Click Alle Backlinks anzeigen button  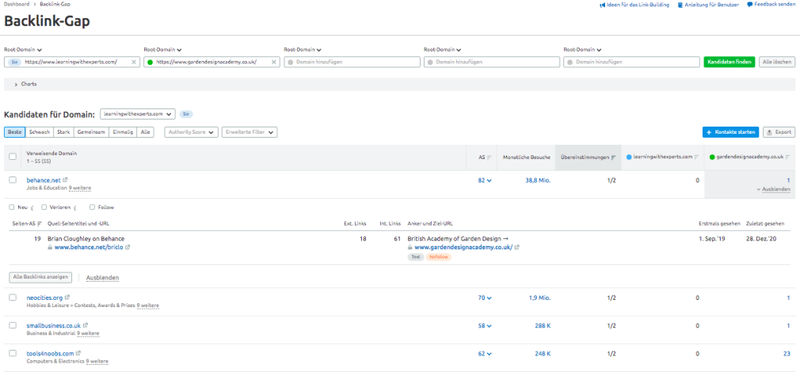[41, 277]
